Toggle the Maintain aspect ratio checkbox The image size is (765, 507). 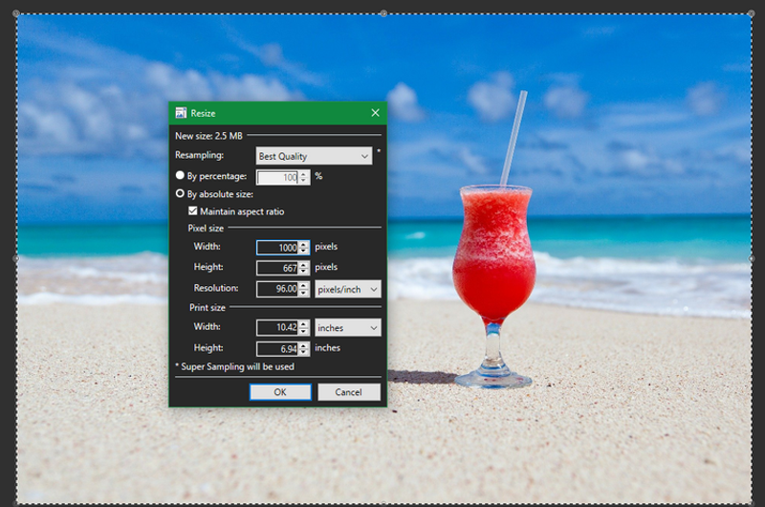pyautogui.click(x=193, y=211)
